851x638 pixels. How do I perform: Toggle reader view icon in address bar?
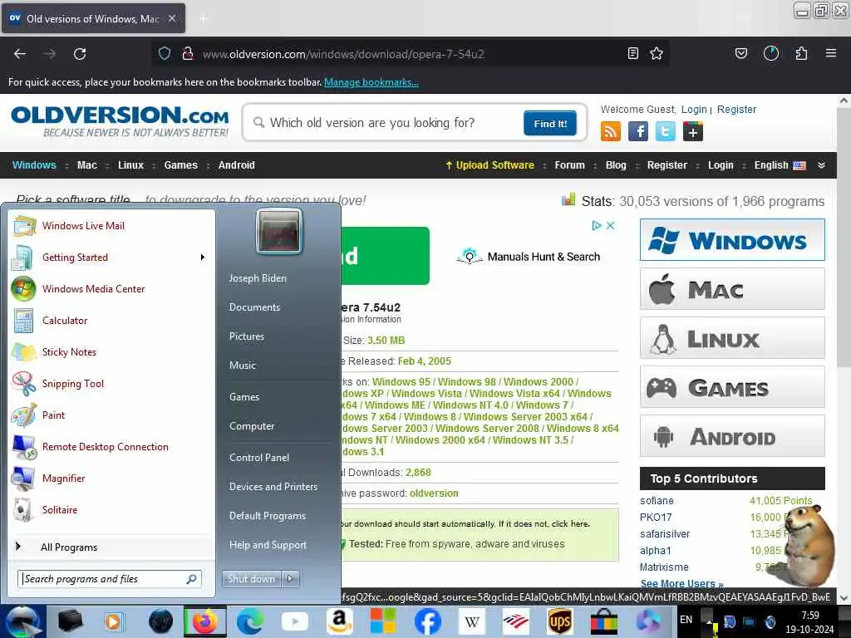(x=632, y=53)
